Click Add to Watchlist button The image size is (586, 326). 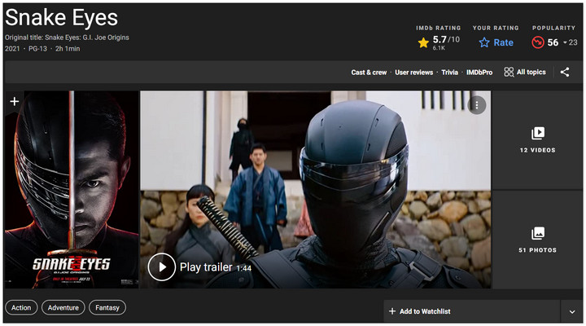(471, 311)
